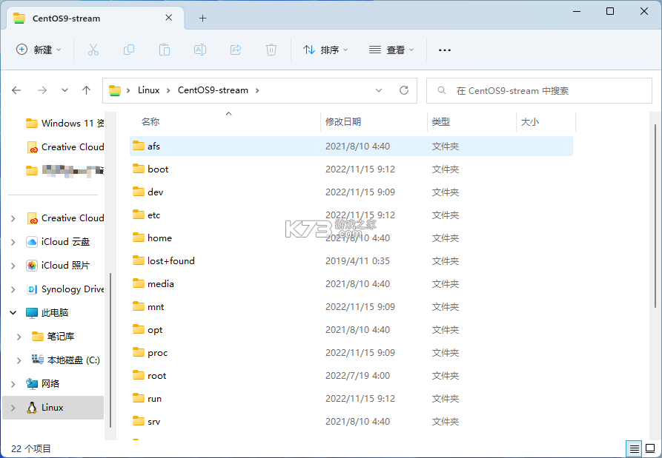Select the srv folder name
Viewport: 662px width, 458px height.
(x=153, y=421)
